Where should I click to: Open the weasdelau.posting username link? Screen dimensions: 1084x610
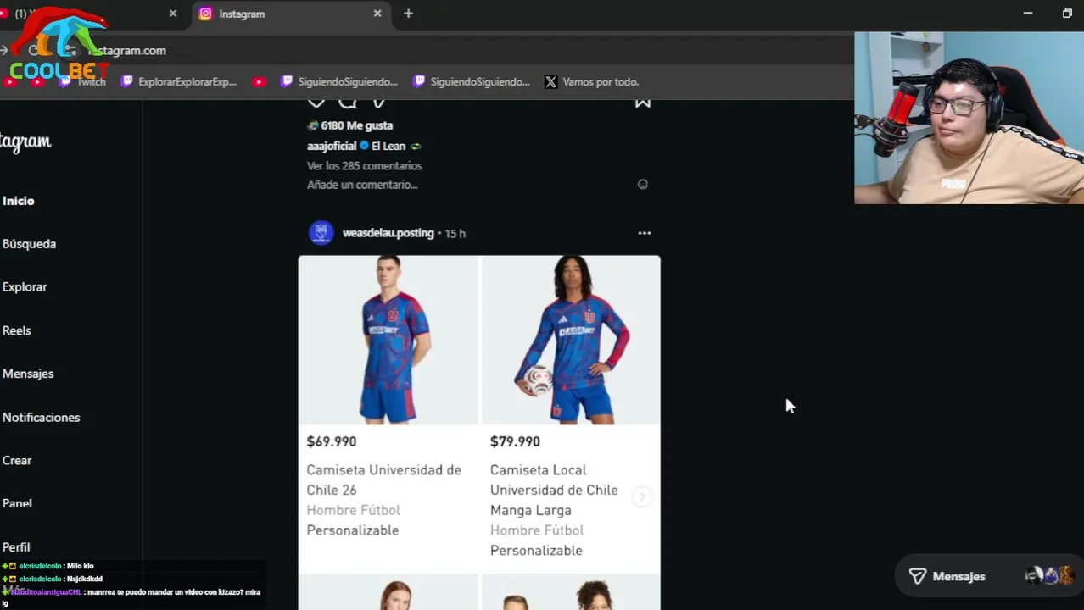tap(388, 233)
